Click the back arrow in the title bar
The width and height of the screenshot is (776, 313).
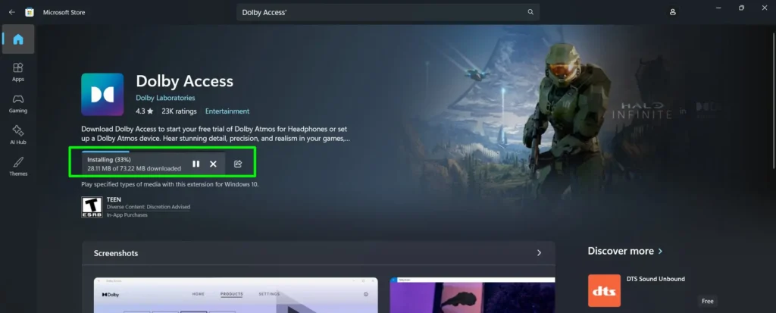[x=11, y=12]
